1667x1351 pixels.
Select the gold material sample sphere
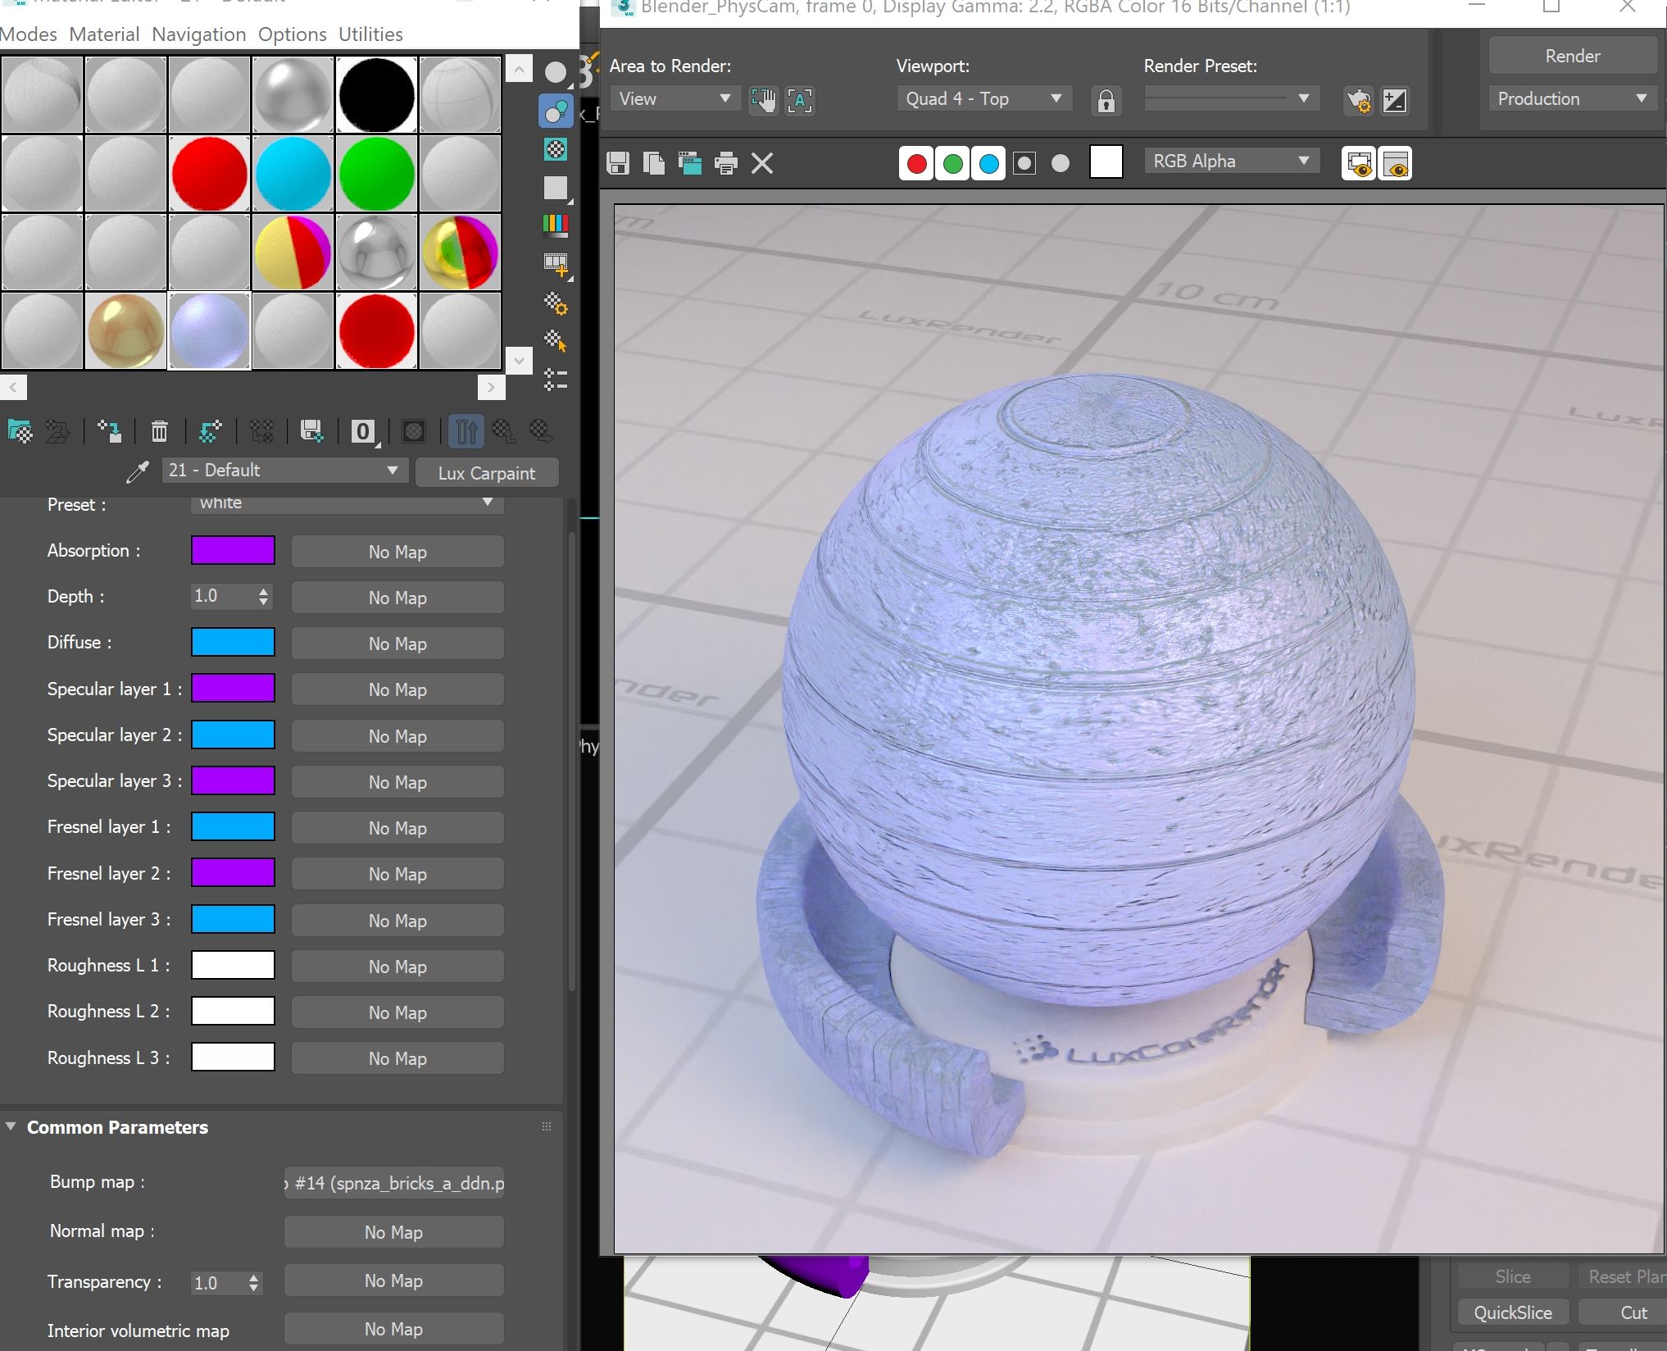pos(126,331)
